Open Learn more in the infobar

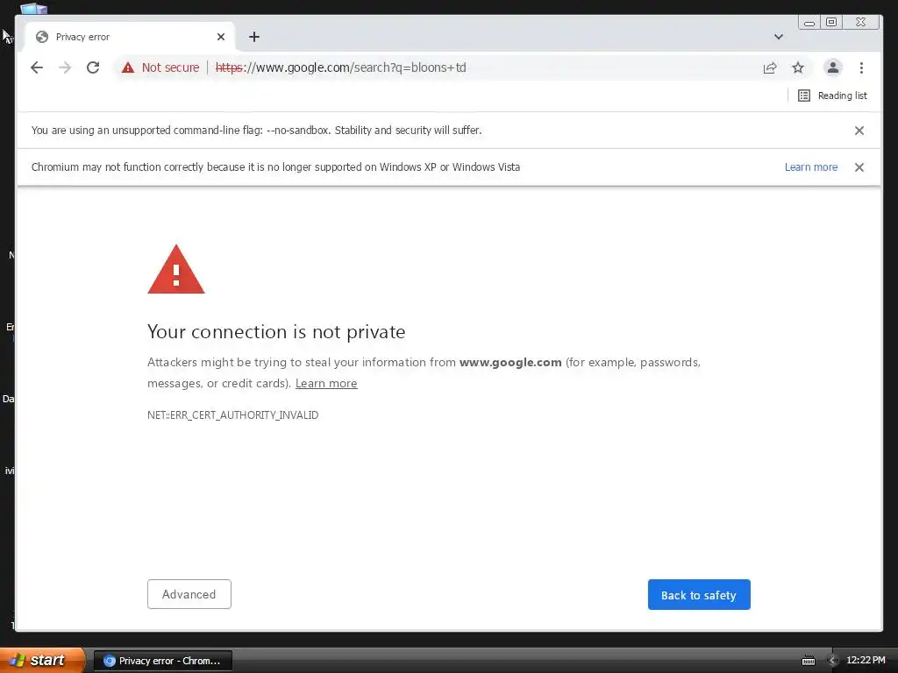coord(811,167)
